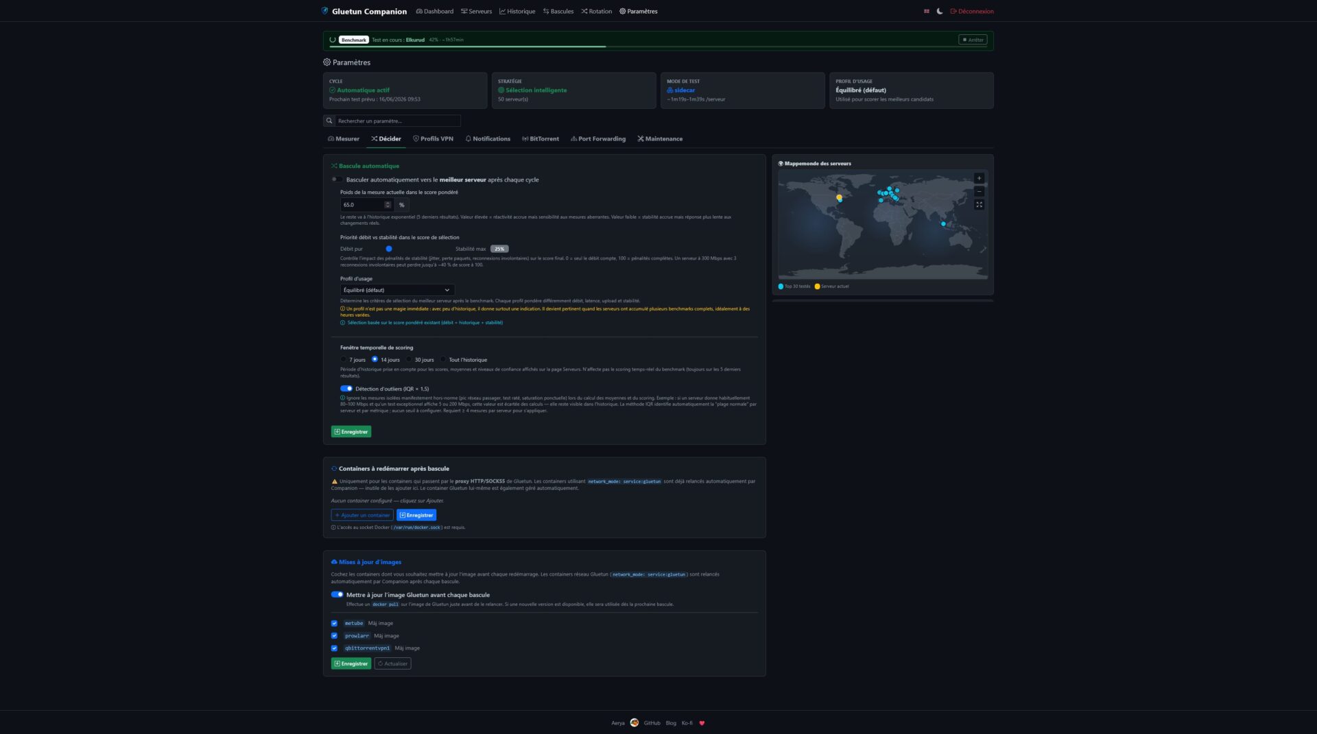Click the débit vs stabilité slider handle
Image resolution: width=1317 pixels, height=734 pixels.
[389, 249]
